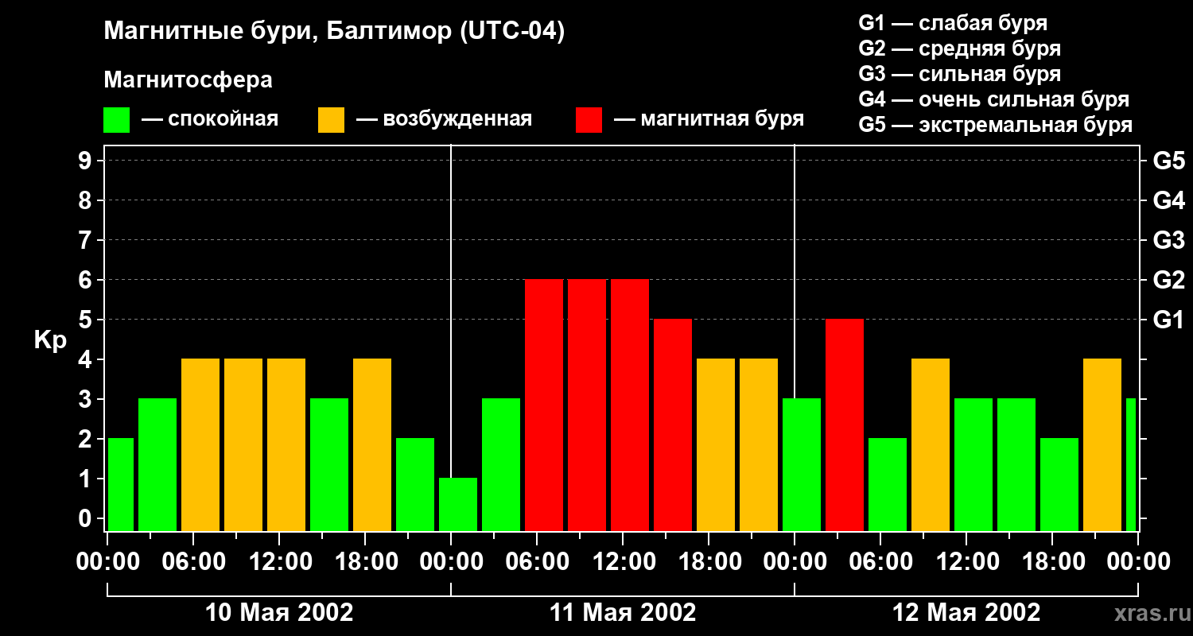Select the middle red Kp 6 bar on 11 Мая

pos(587,405)
